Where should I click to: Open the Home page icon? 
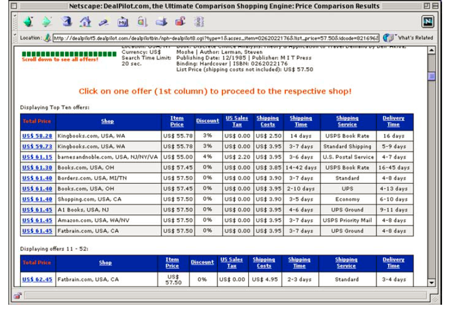click(85, 22)
